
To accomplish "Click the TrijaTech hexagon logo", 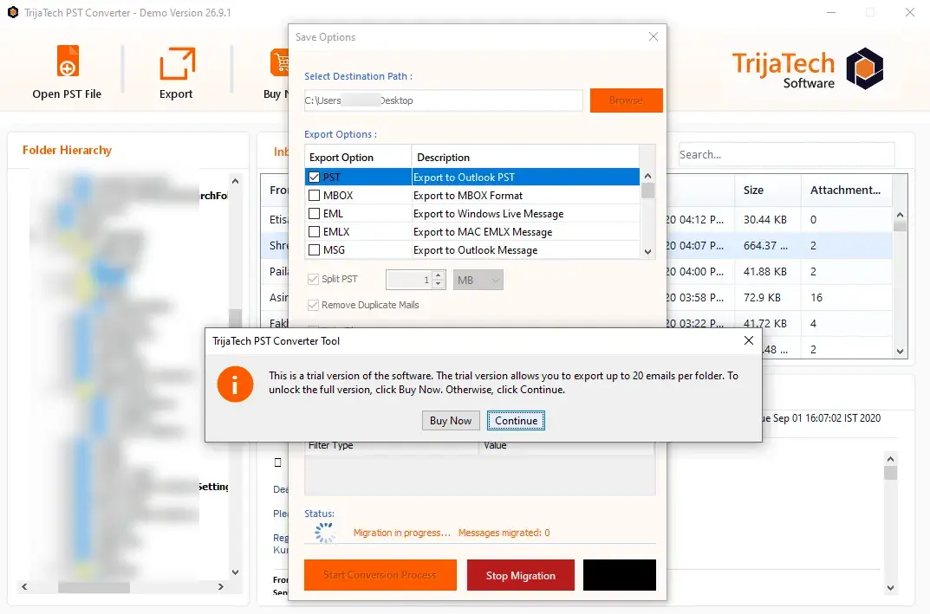I will (865, 68).
